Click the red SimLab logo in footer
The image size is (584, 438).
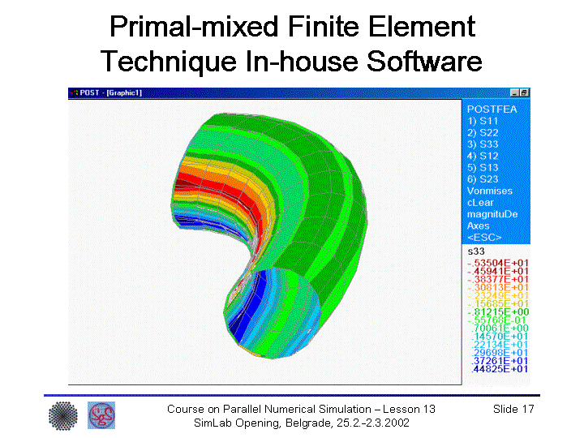coord(101,415)
